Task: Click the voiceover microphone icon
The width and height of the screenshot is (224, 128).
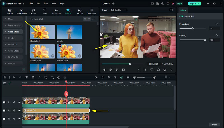Action: tap(109, 77)
